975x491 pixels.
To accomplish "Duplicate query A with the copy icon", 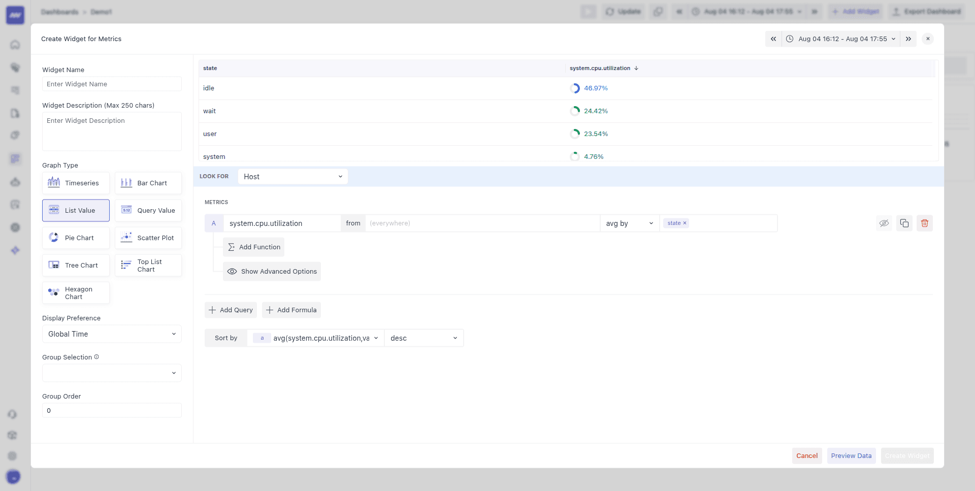I will 904,223.
